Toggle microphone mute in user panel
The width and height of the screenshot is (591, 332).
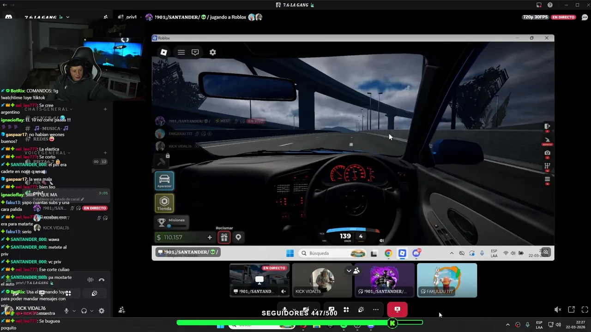pos(66,311)
